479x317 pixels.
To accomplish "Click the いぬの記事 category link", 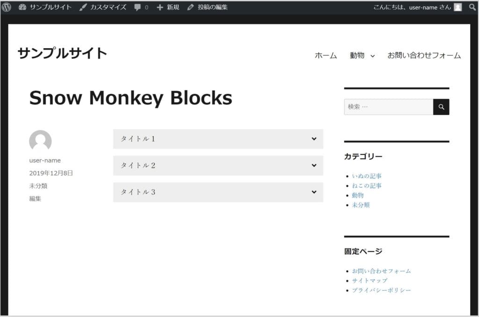I will point(367,176).
